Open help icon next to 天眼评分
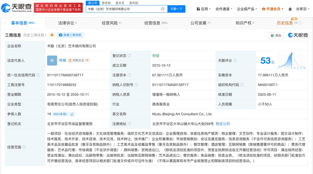This screenshot has height=174, width=313. (235, 61)
